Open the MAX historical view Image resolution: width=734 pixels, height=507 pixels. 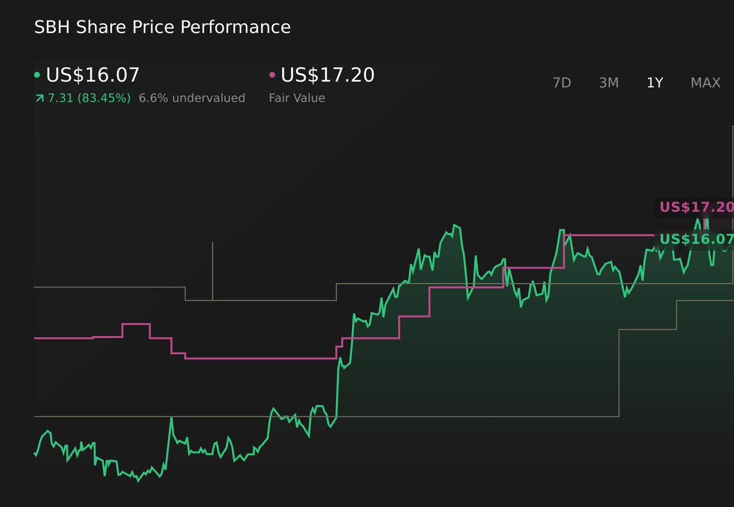tap(705, 83)
